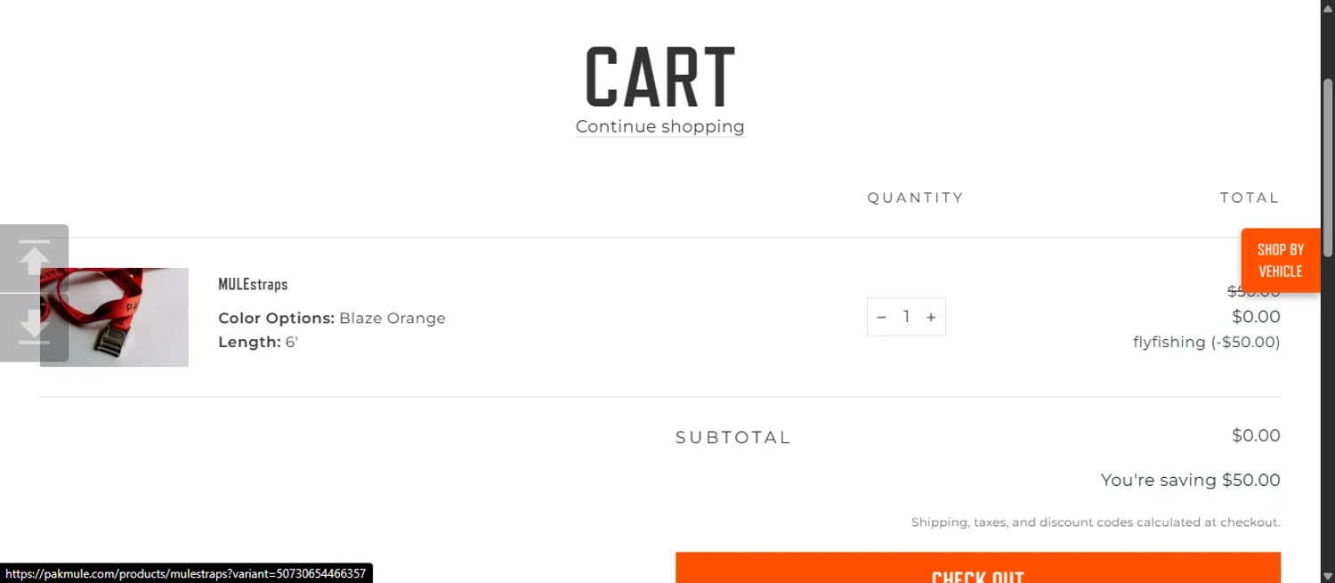The width and height of the screenshot is (1335, 583).
Task: Click the Blaze Orange color option text
Action: point(392,318)
